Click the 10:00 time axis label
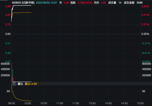This screenshot has height=106, width=152. click(28, 103)
